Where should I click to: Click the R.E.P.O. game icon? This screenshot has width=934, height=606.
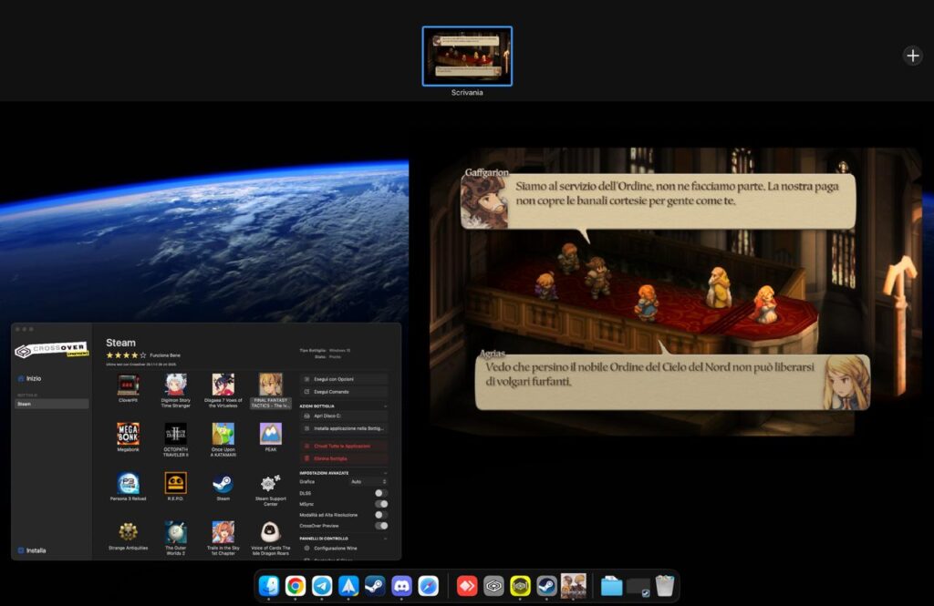point(174,480)
